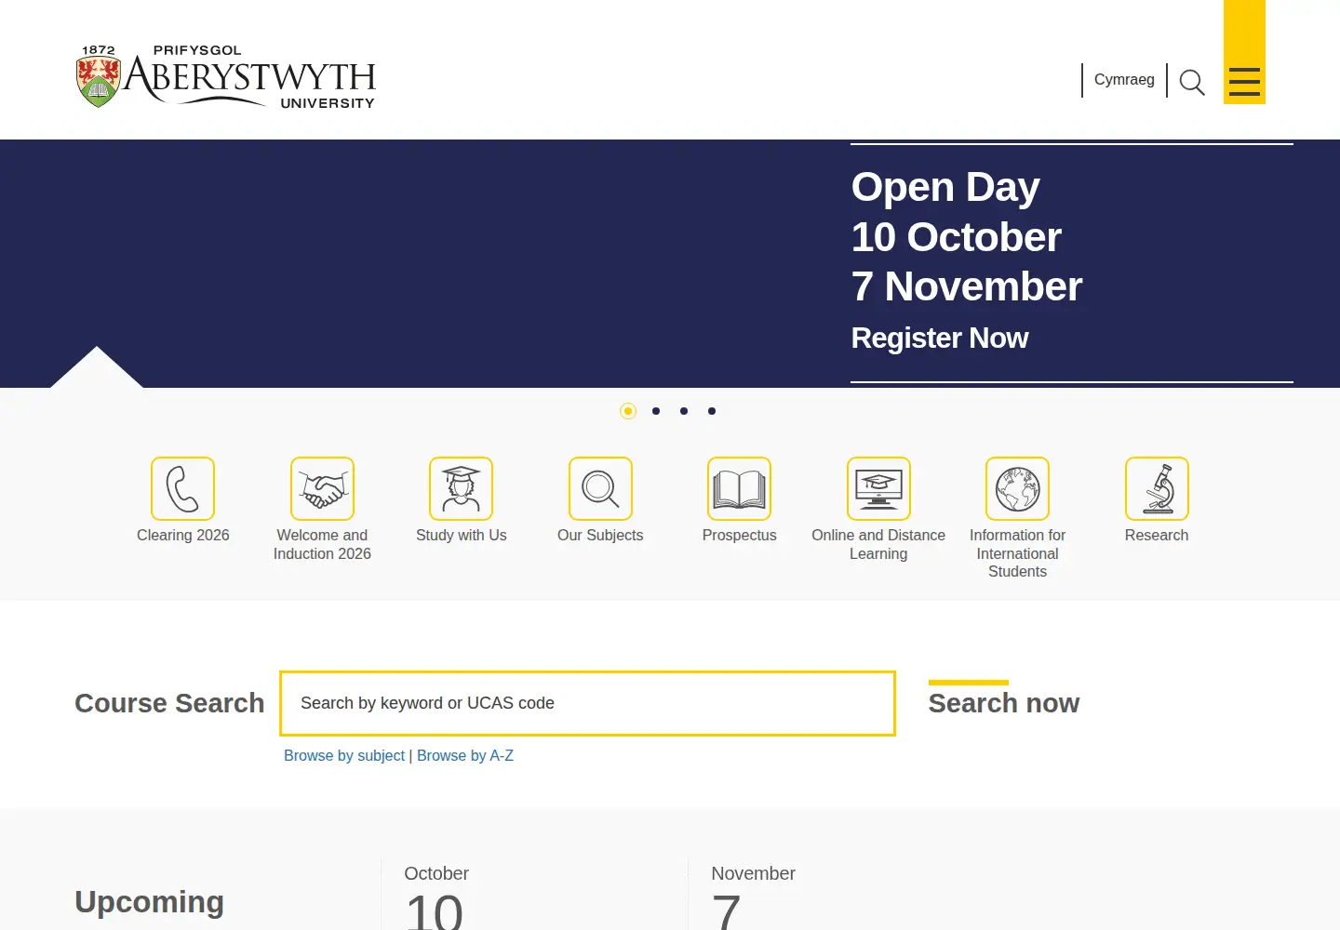Go to Aberystwyth University logo homepage
This screenshot has height=930, width=1340.
[x=226, y=76]
